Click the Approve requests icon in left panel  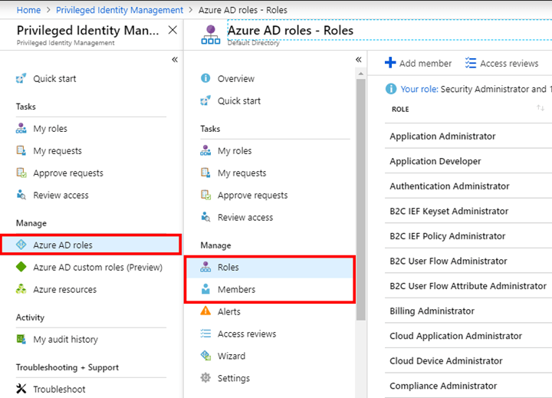coord(21,173)
